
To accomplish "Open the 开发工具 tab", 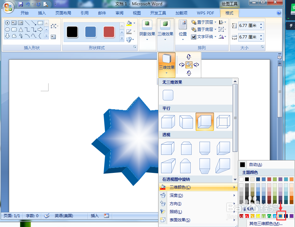I will point(158,13).
